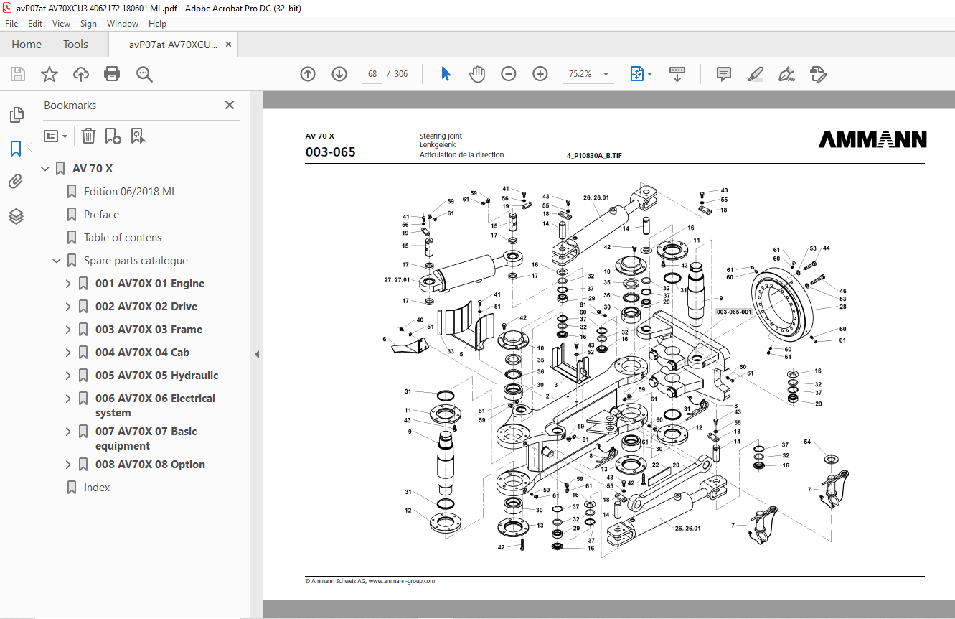The image size is (955, 619).
Task: Zoom in with the plus icon
Action: click(x=540, y=74)
